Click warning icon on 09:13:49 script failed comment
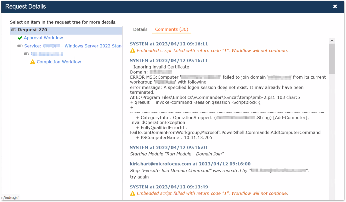 133,193
